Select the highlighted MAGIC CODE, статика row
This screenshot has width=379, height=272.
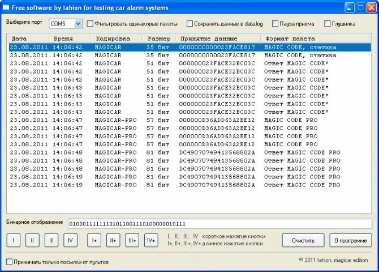coord(190,47)
